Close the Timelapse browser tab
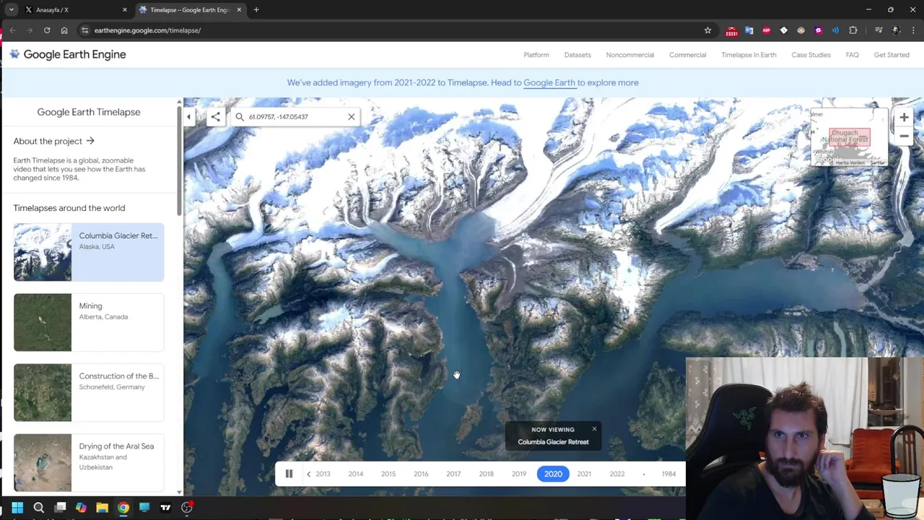The height and width of the screenshot is (520, 924). click(x=239, y=9)
